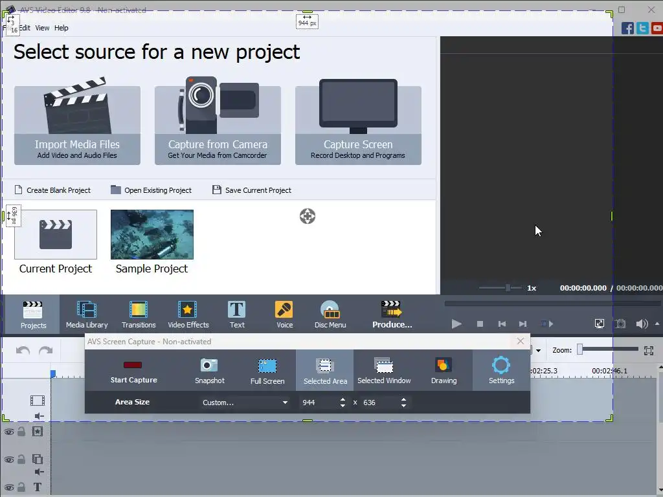Click the timeline Zoom slider
This screenshot has width=663, height=497.
607,349
